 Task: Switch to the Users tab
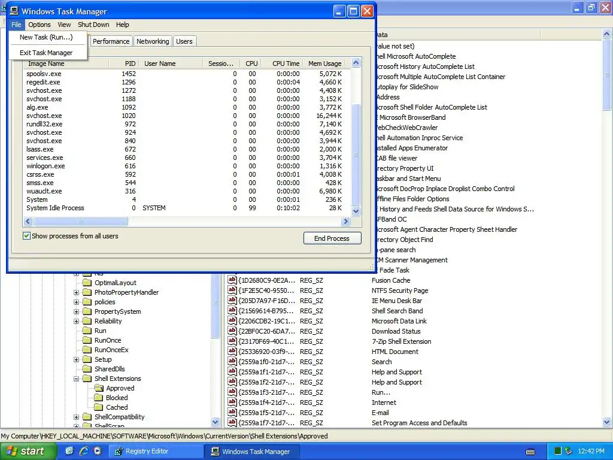[184, 41]
